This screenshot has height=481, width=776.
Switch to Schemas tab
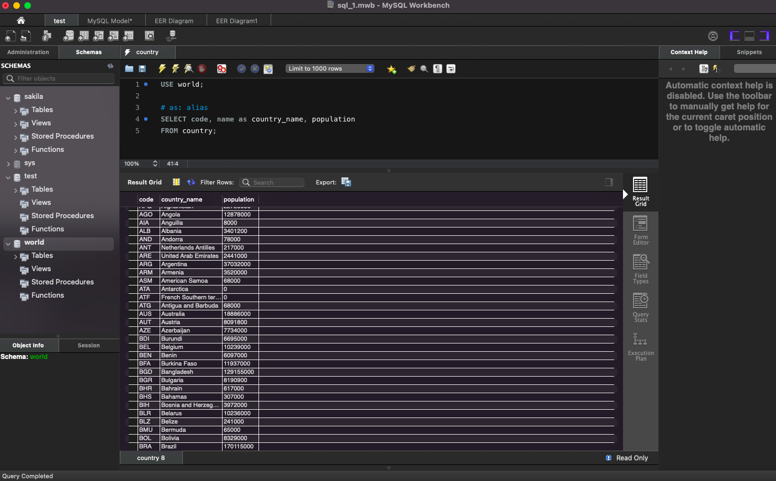(x=89, y=52)
